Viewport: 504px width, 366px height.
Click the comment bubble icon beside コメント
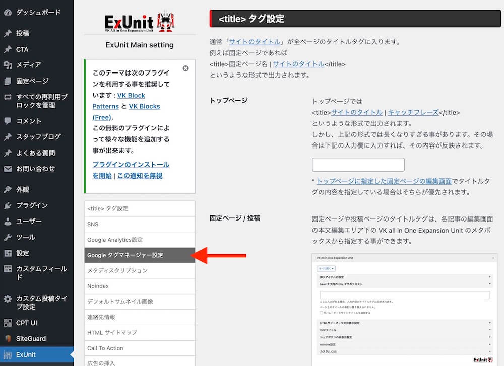pyautogui.click(x=8, y=121)
